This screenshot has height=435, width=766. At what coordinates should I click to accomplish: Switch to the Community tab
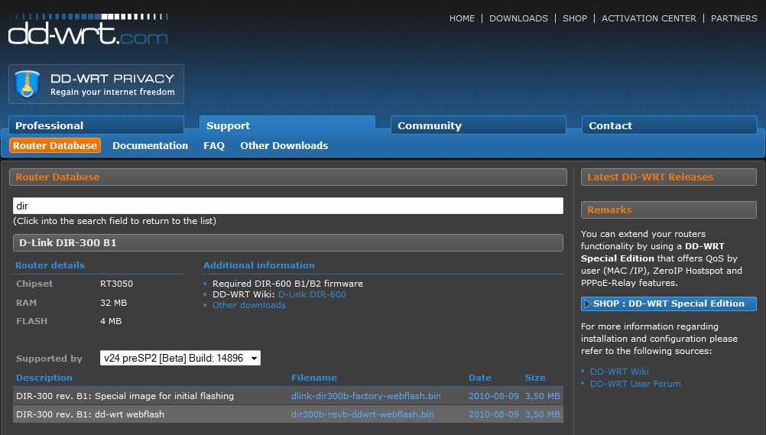pos(478,125)
